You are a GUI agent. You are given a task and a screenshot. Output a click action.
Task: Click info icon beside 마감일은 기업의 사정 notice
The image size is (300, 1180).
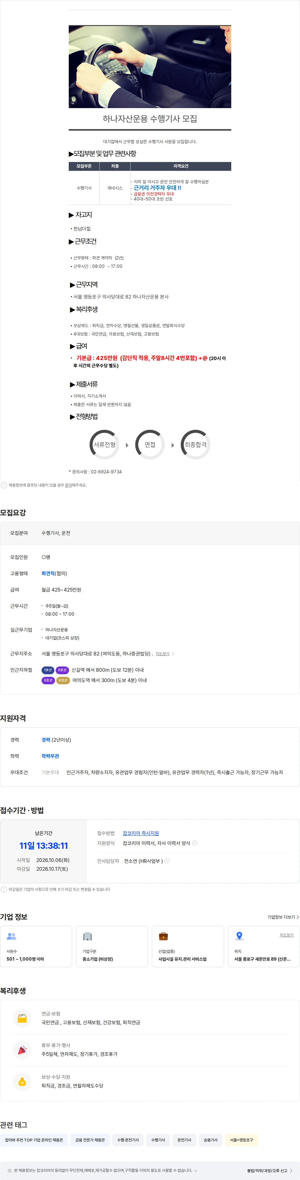[4, 890]
